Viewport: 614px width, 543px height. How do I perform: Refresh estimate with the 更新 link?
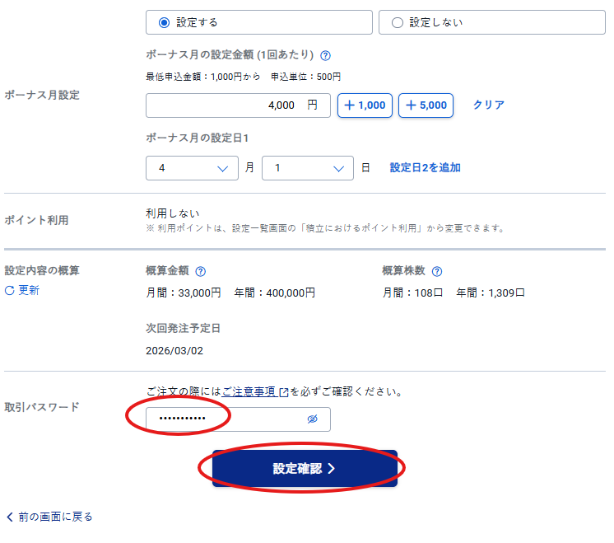(22, 290)
